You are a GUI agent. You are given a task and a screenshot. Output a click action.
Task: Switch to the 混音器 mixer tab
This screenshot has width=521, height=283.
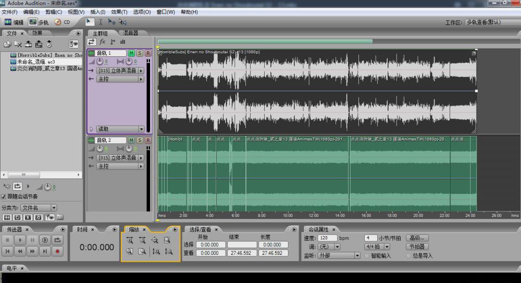(x=131, y=33)
